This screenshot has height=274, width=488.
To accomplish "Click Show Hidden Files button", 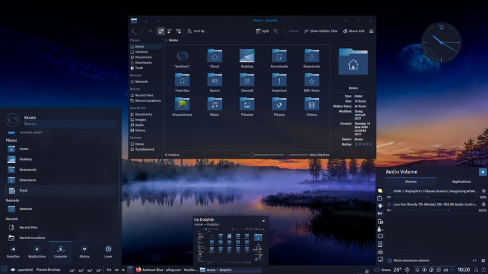I will point(321,31).
